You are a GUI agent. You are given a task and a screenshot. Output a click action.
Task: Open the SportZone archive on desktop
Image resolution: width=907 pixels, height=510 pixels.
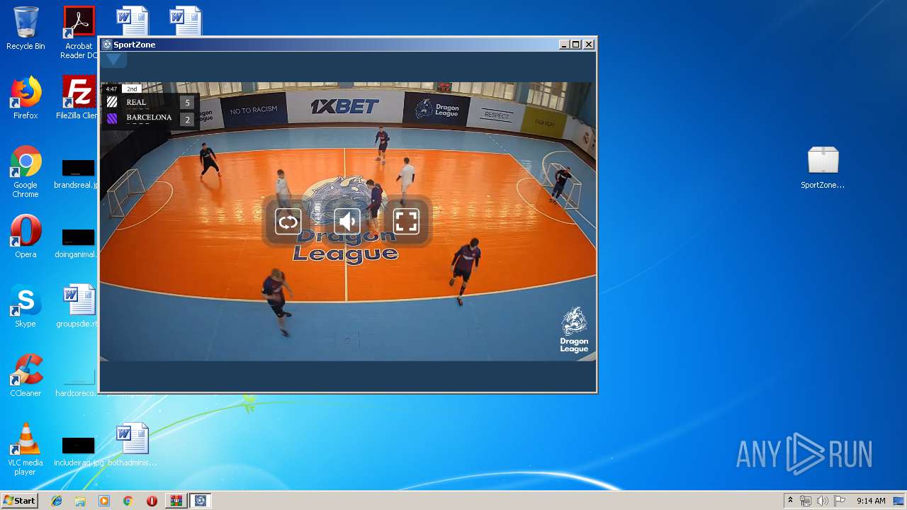coord(823,167)
